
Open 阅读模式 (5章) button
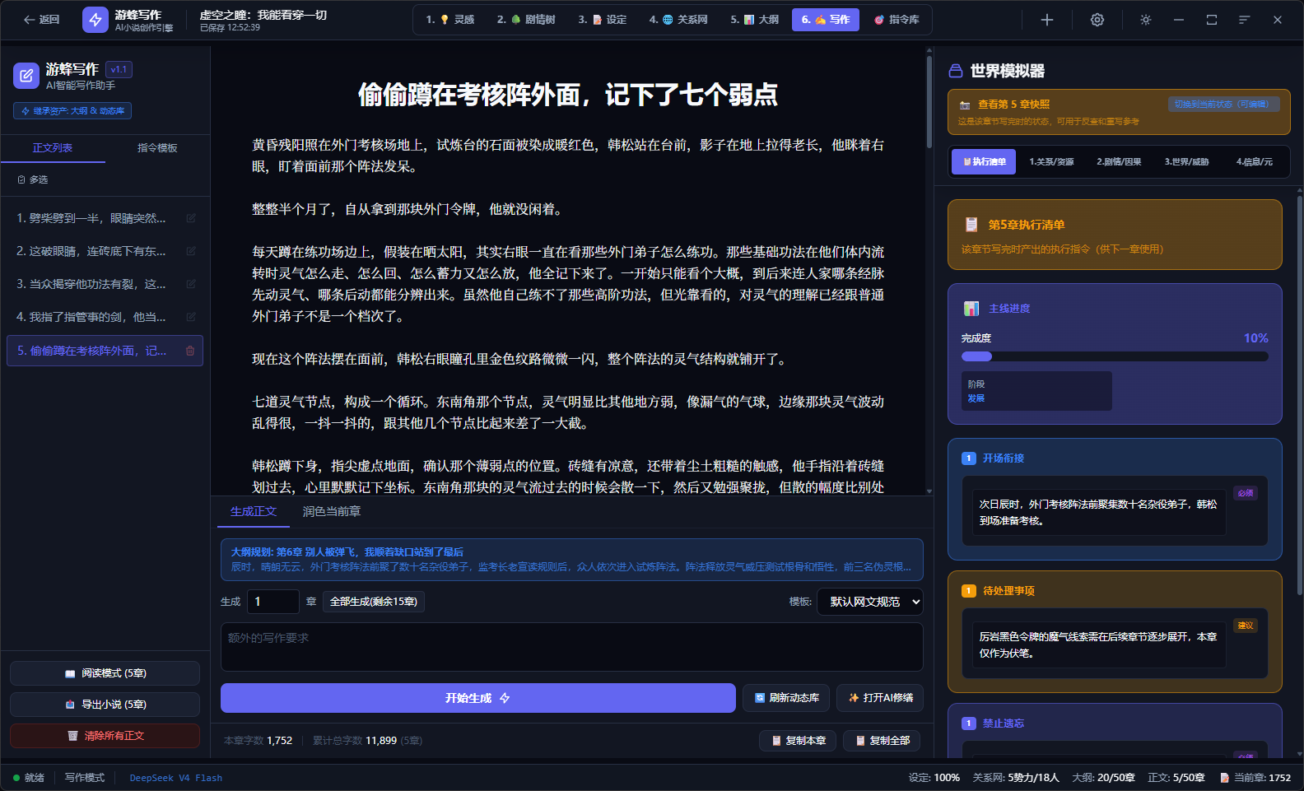tap(105, 673)
